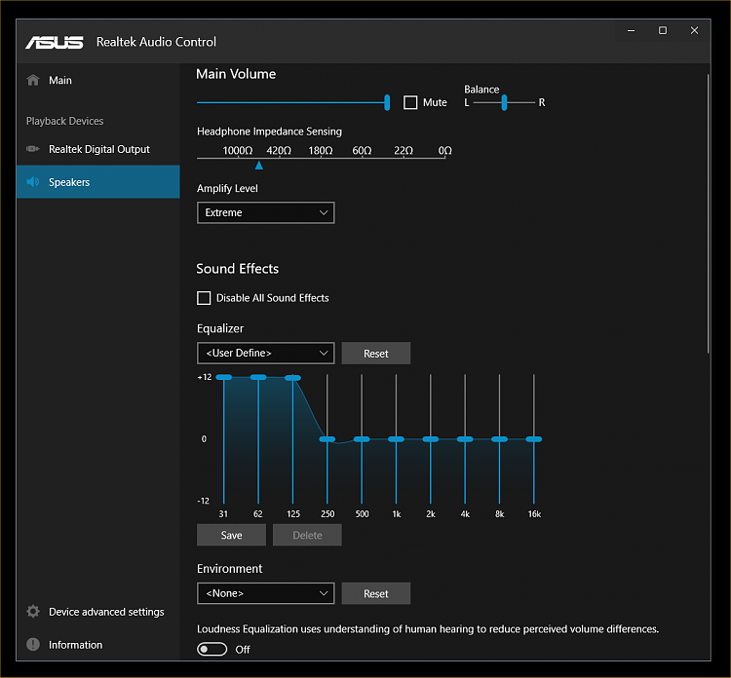Select the Speakers playback device
731x678 pixels.
pyautogui.click(x=97, y=182)
